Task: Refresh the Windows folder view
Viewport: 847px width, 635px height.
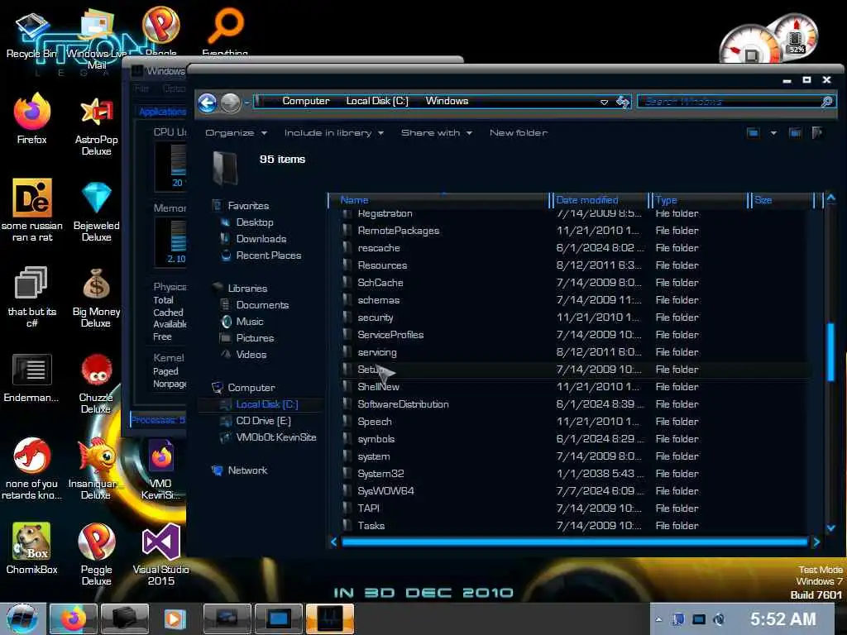Action: pos(622,102)
